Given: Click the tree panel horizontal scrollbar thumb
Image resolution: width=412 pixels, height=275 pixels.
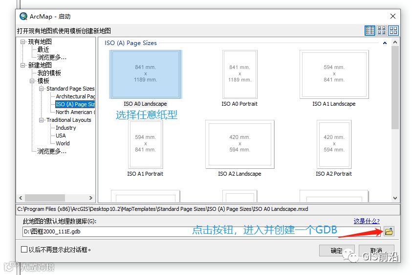Looking at the screenshot, I should tap(45, 198).
